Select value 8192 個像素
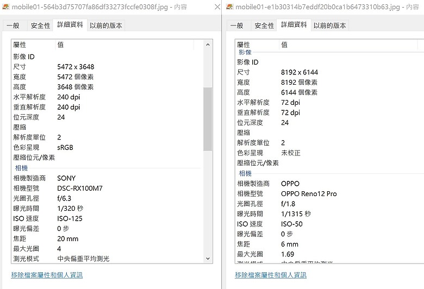 click(299, 83)
